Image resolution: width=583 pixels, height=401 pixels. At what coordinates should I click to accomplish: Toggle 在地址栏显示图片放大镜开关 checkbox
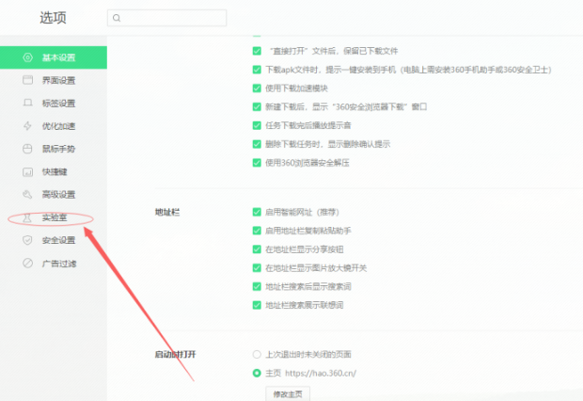click(x=257, y=267)
